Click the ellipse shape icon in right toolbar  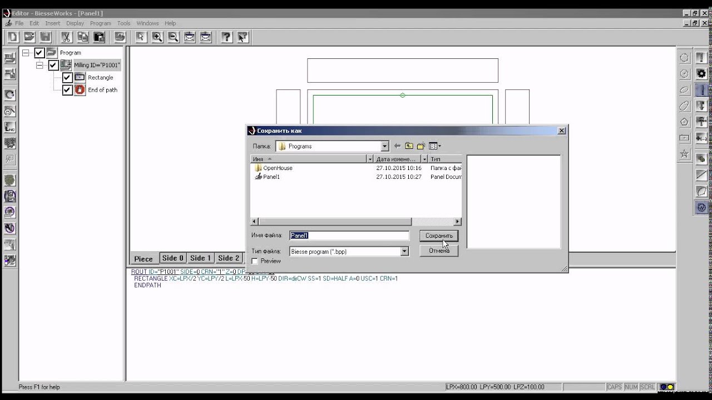[x=684, y=90]
